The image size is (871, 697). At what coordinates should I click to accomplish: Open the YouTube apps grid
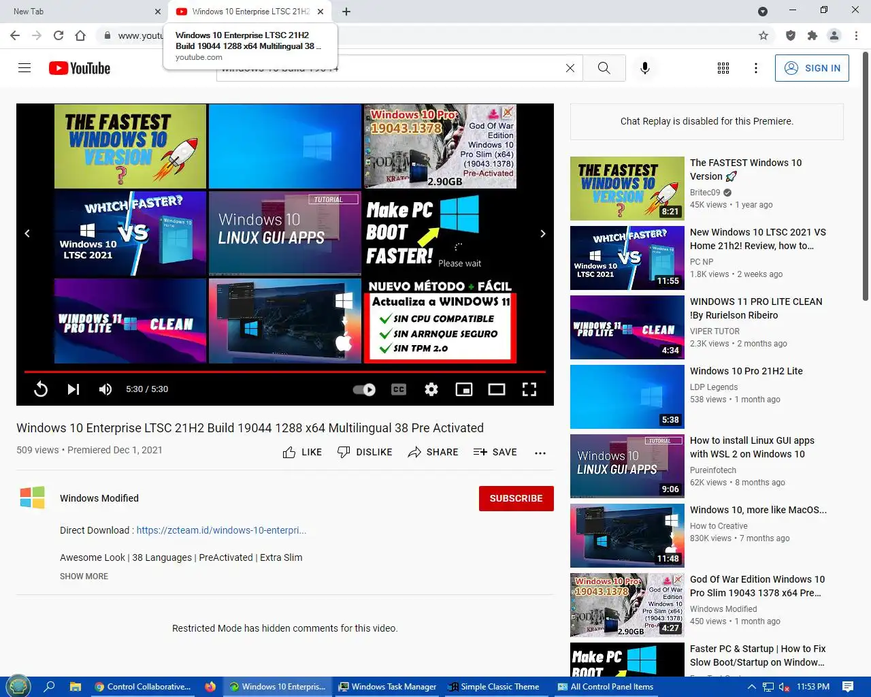coord(723,68)
